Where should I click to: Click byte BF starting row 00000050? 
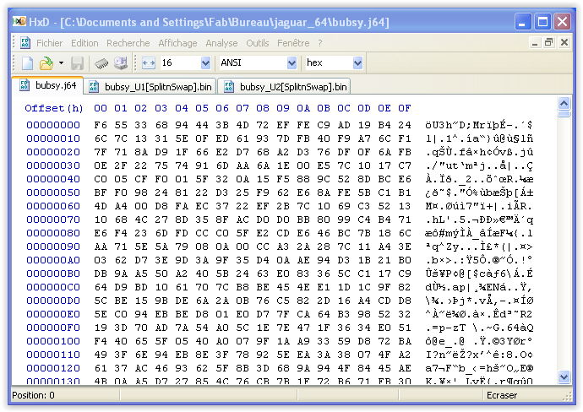(x=101, y=192)
